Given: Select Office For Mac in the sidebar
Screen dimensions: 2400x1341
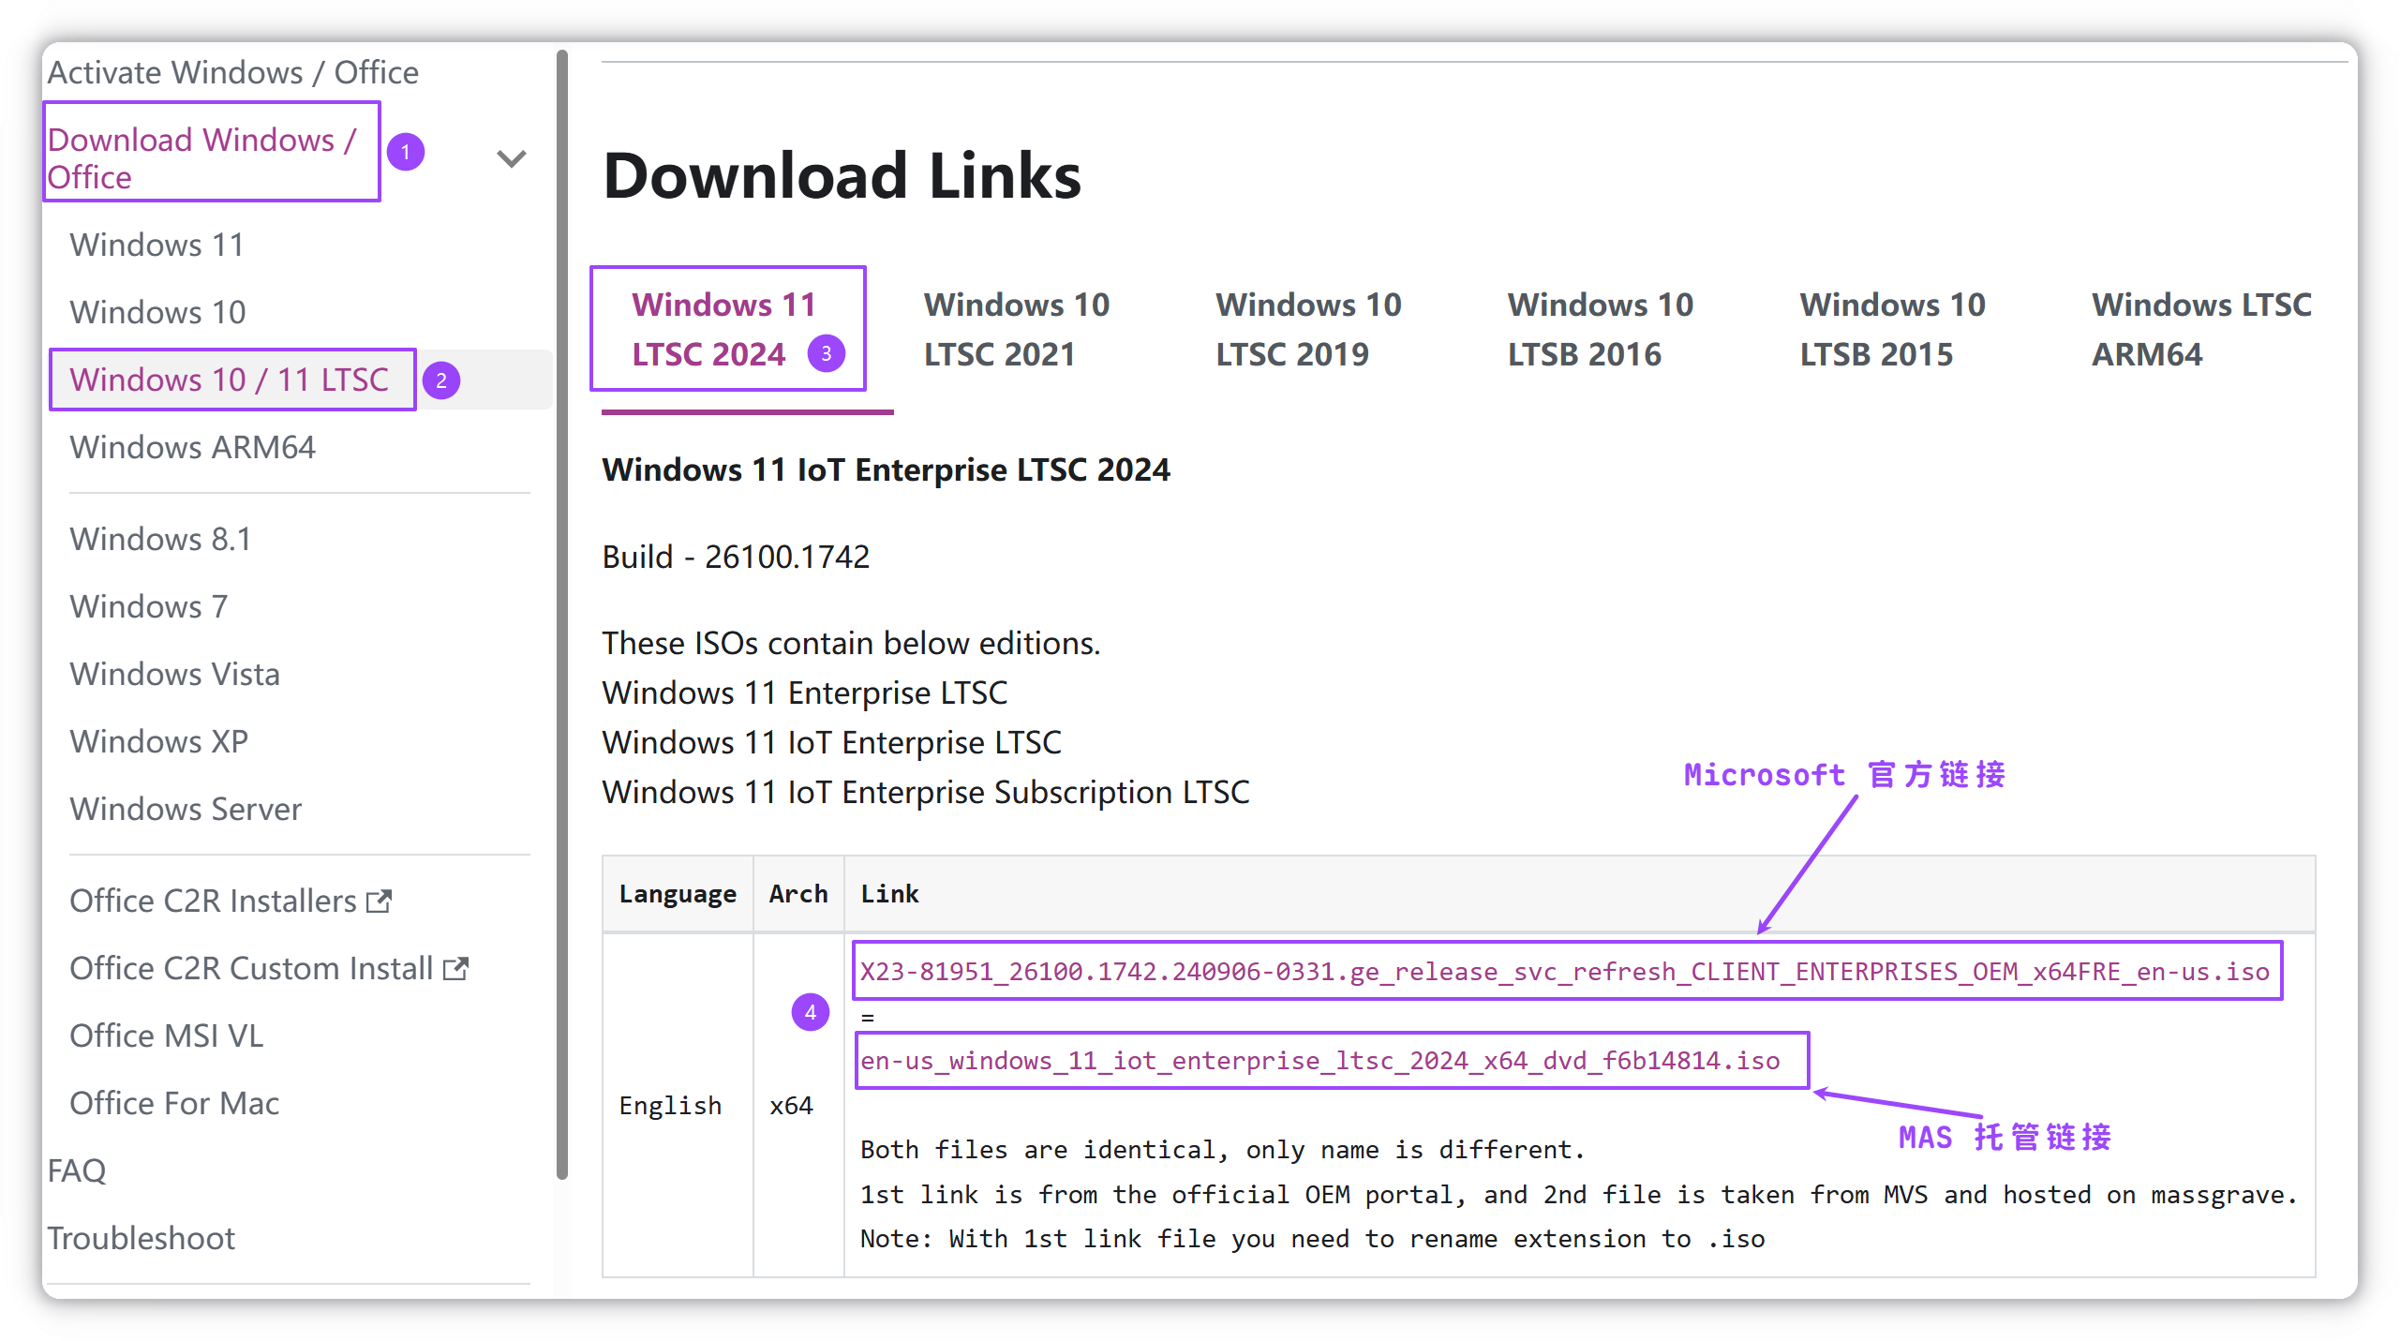Looking at the screenshot, I should 173,1102.
